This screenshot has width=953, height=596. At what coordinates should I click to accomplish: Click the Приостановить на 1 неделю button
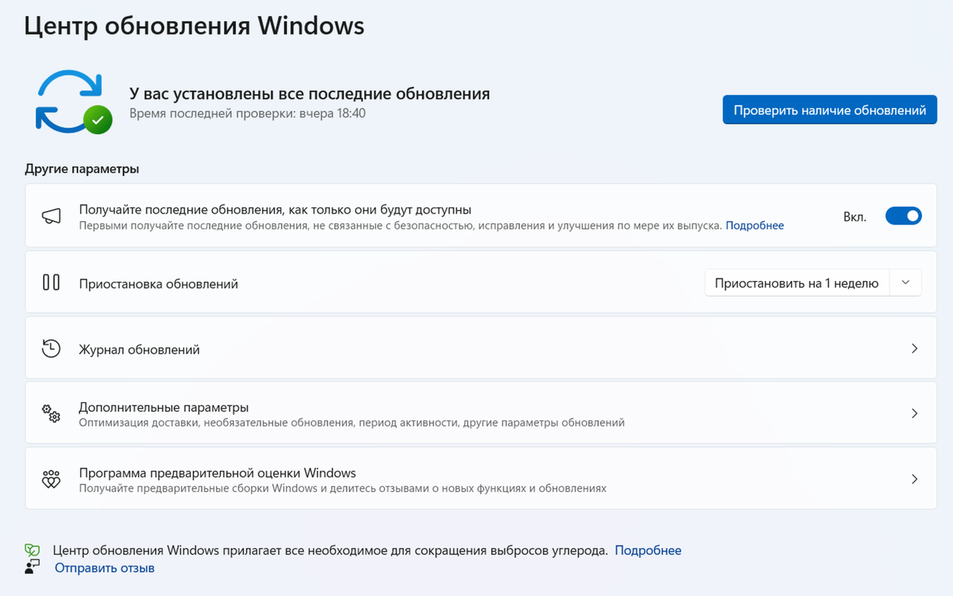coord(797,283)
